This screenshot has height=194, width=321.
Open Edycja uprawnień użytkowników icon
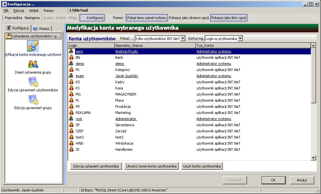33,82
